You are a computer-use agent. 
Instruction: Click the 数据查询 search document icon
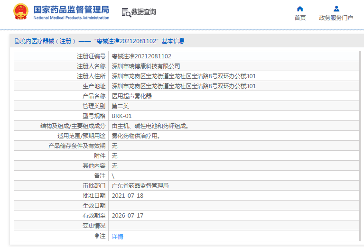click(126, 12)
